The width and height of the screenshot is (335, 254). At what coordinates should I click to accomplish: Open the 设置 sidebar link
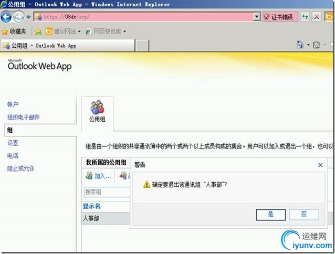(x=13, y=143)
